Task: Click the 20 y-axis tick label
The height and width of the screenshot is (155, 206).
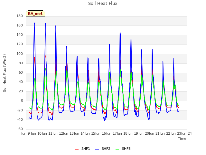Action: [x=21, y=91]
